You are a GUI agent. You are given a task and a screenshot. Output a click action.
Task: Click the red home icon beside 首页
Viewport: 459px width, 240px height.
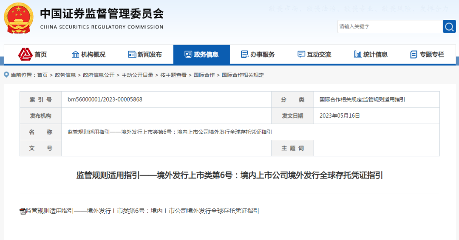(25, 54)
